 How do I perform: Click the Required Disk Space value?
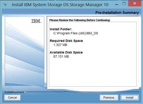[60, 45]
